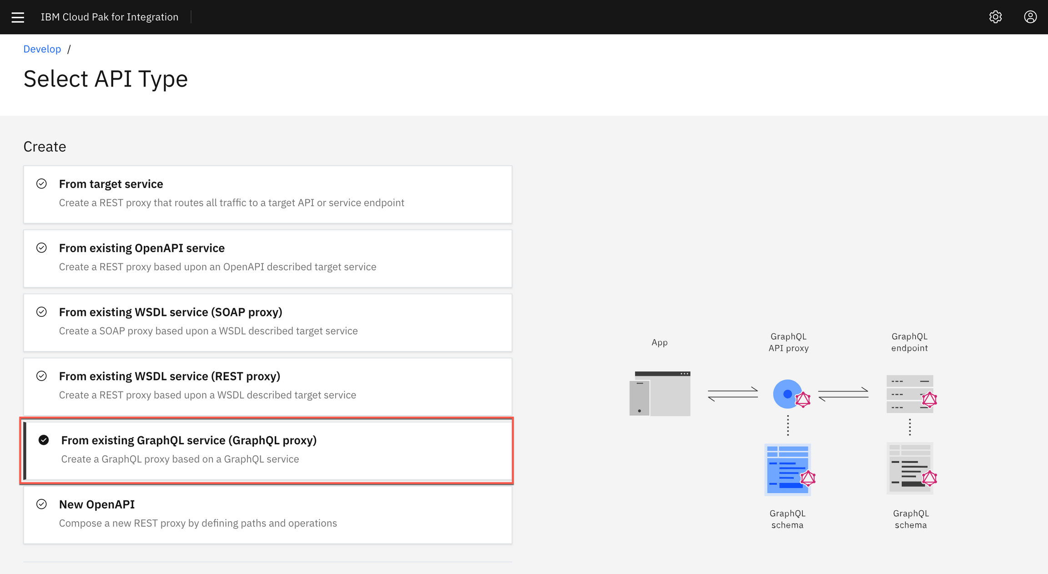This screenshot has height=574, width=1048.
Task: Select the radio for New OpenAPI
Action: click(42, 504)
